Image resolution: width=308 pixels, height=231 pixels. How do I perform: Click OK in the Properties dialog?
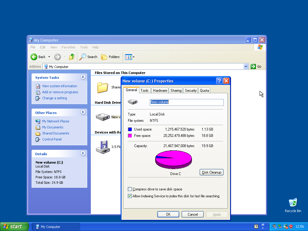click(168, 214)
